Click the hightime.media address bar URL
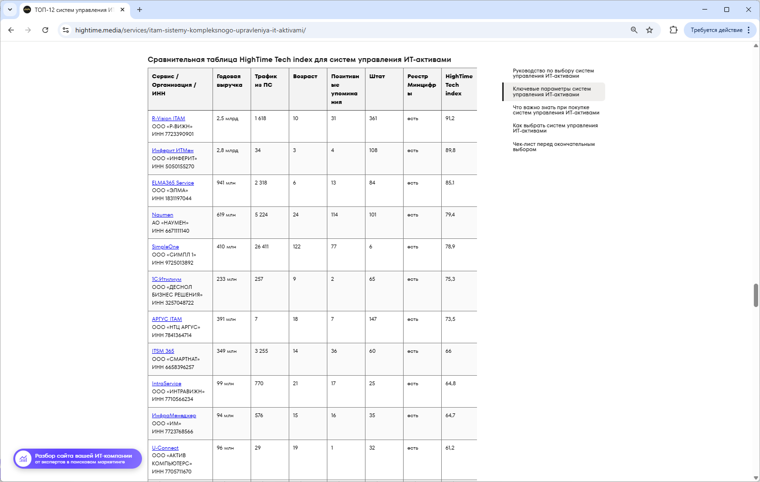Viewport: 760px width, 482px height. (x=191, y=30)
